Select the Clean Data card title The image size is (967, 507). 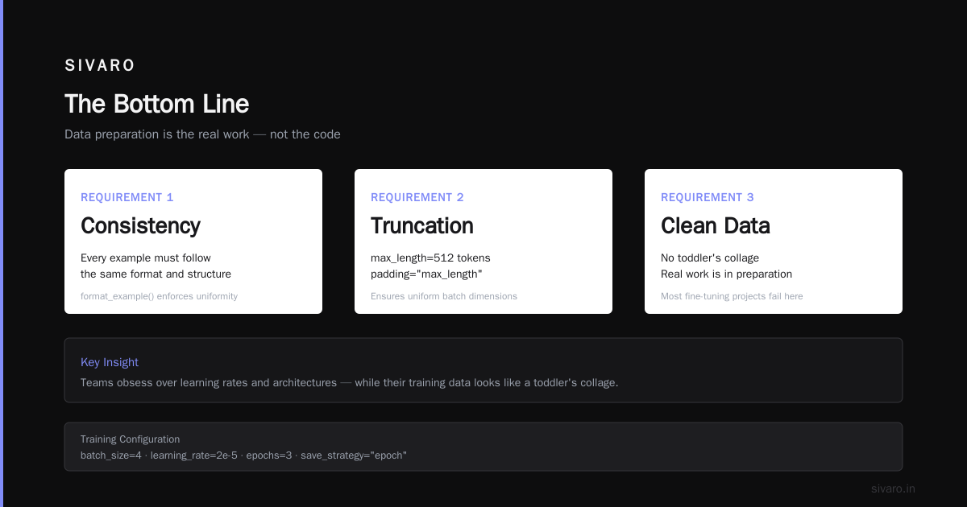click(716, 226)
